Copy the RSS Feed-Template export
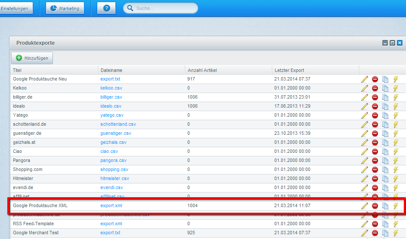Image resolution: width=406 pixels, height=239 pixels. 385,224
